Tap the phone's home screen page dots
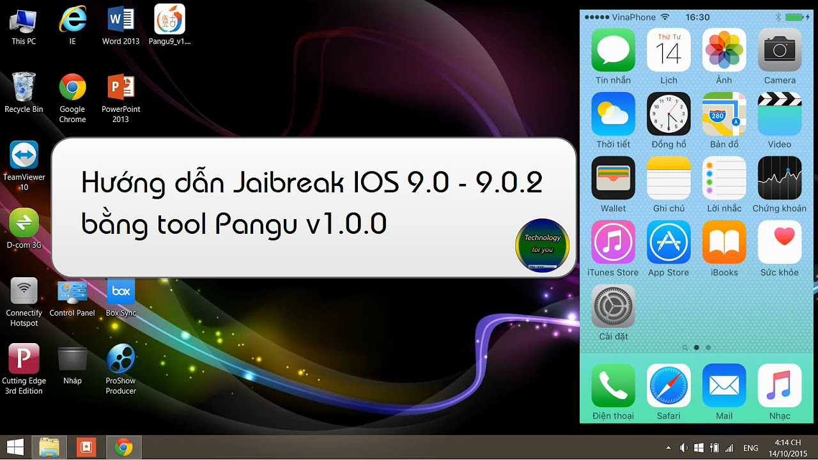Viewport: 818px width, 460px height. pyautogui.click(x=697, y=348)
